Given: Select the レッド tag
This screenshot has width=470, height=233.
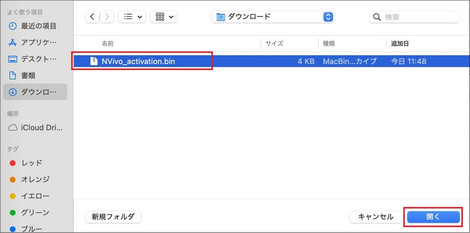Looking at the screenshot, I should (x=35, y=163).
